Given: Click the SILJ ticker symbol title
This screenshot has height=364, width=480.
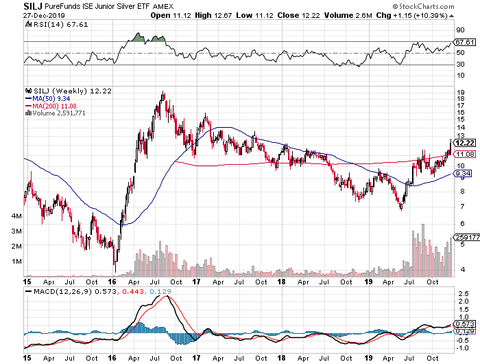Looking at the screenshot, I should pos(33,6).
